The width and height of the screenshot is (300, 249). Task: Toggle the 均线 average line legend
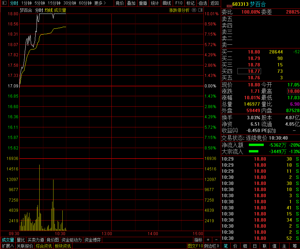click(x=49, y=10)
